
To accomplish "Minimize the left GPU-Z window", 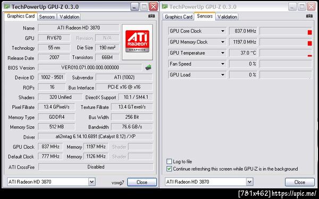I will (x=135, y=7).
